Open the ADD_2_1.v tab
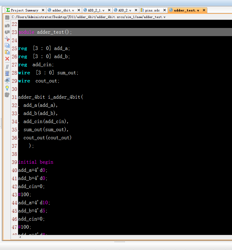Screen dimensions: 232x250 96,10
